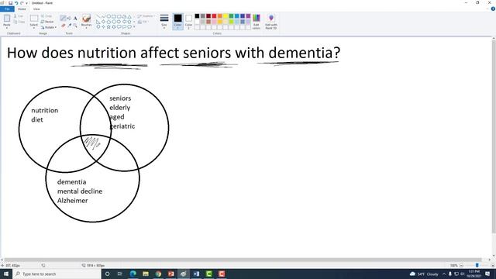496x279 pixels.
Task: Activate the Color 1 button
Action: [177, 22]
